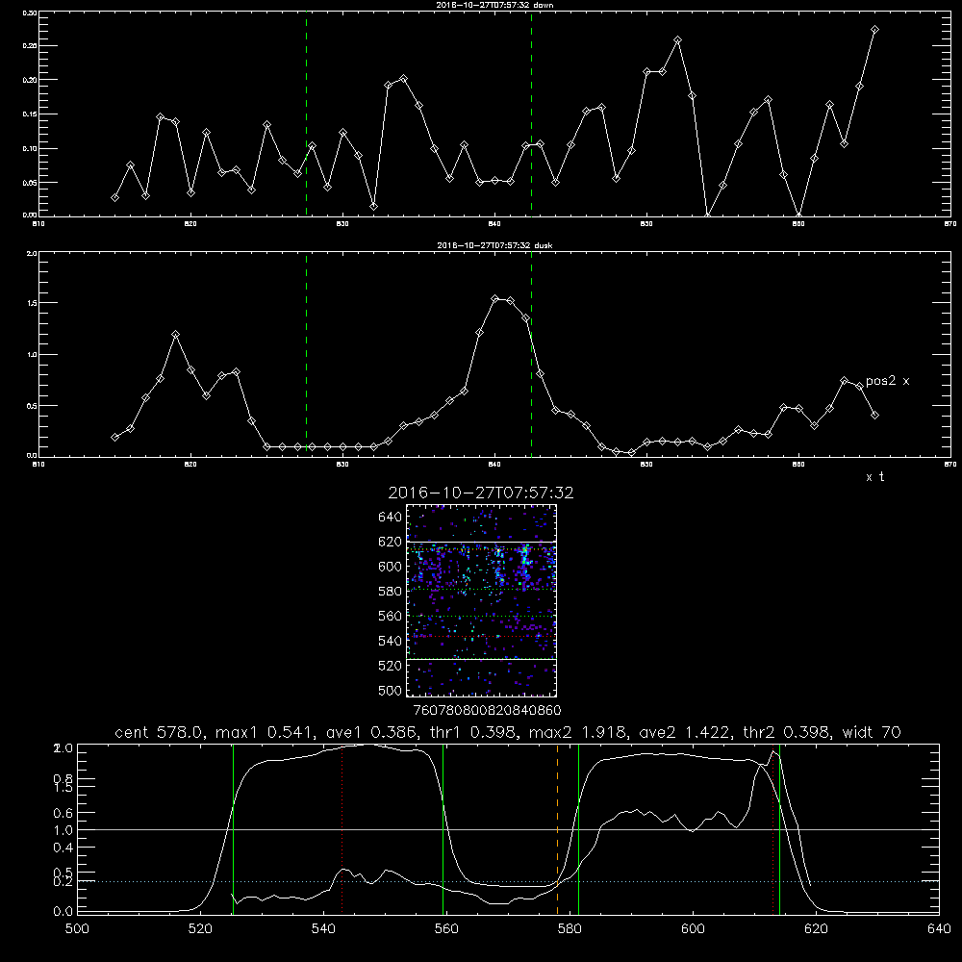
Task: Click the x-axis label 560 on bottom plot
Action: coord(446,929)
